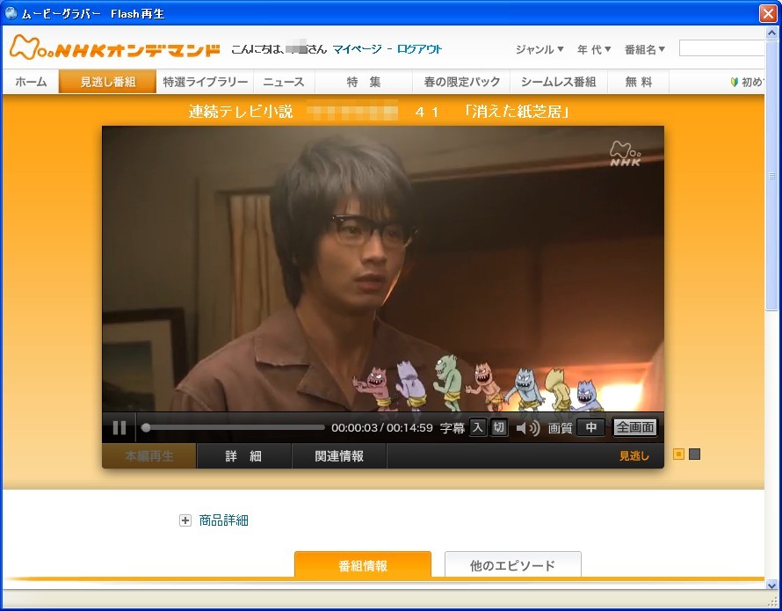The image size is (782, 611).
Task: Select the gray player size square icon
Action: (x=694, y=455)
